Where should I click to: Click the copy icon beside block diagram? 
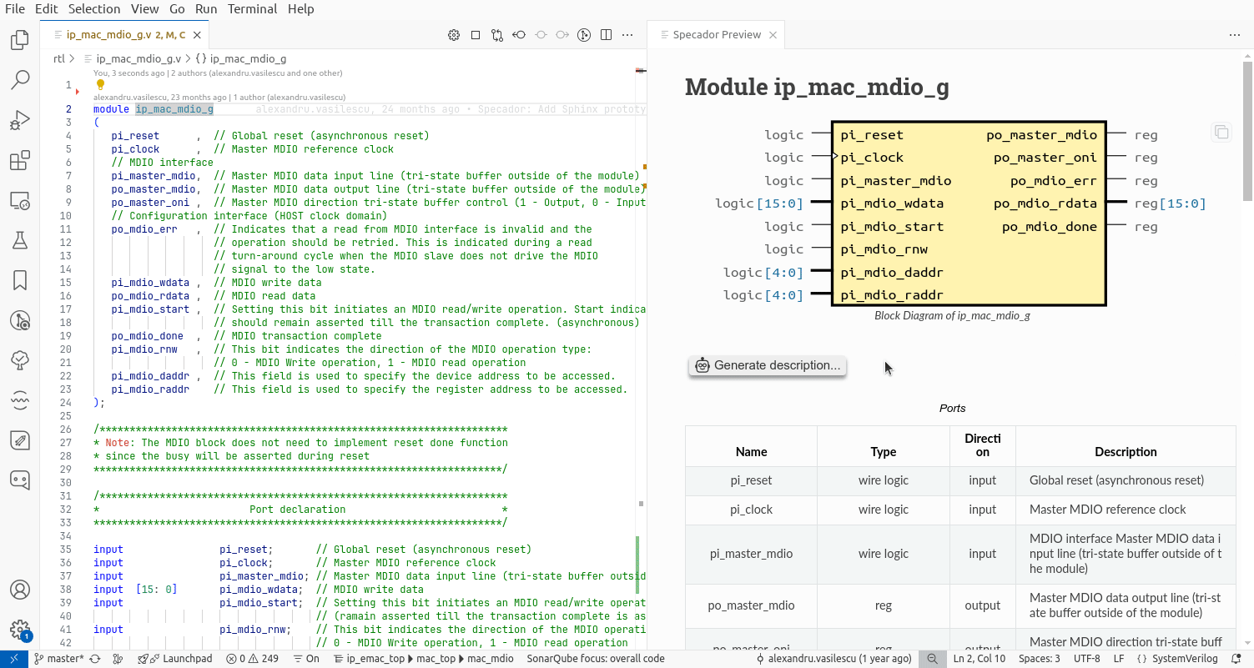click(x=1221, y=133)
